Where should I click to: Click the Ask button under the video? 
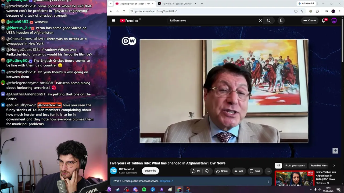(239, 171)
